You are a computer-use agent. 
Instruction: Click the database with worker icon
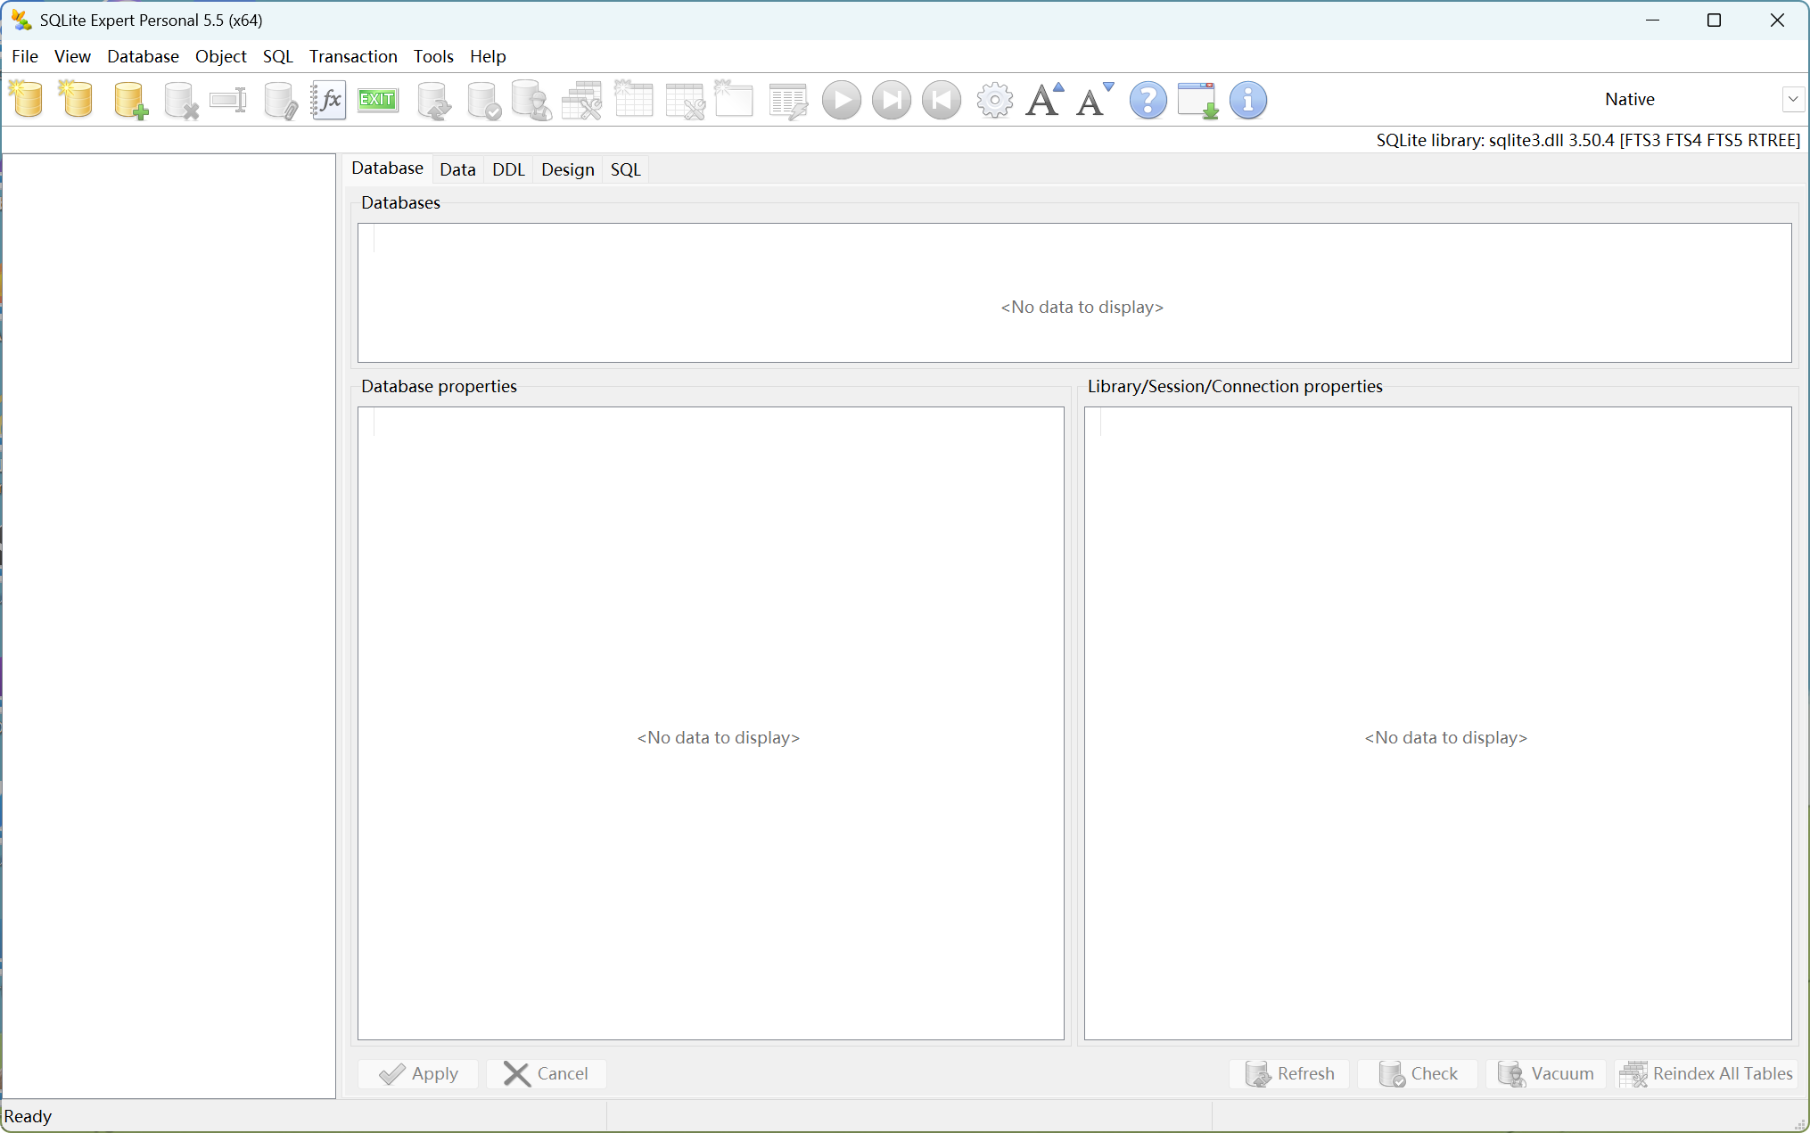(532, 100)
